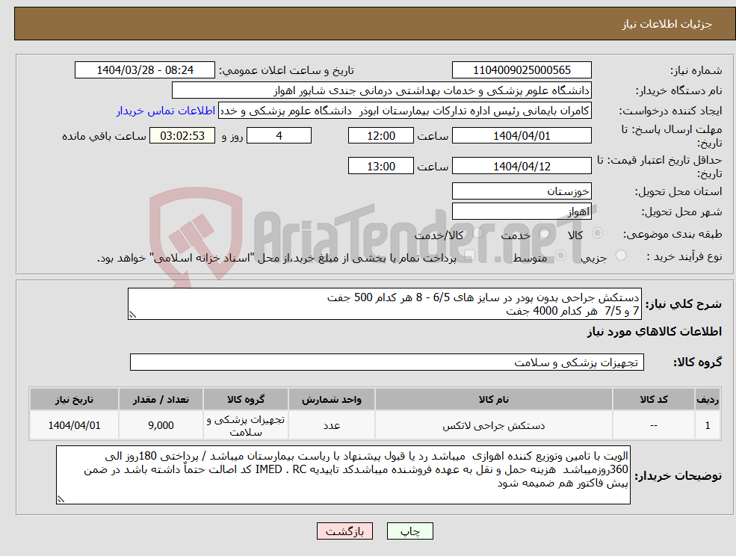Image resolution: width=736 pixels, height=556 pixels.
Task: Click the validity time 13:00 field
Action: click(x=380, y=166)
